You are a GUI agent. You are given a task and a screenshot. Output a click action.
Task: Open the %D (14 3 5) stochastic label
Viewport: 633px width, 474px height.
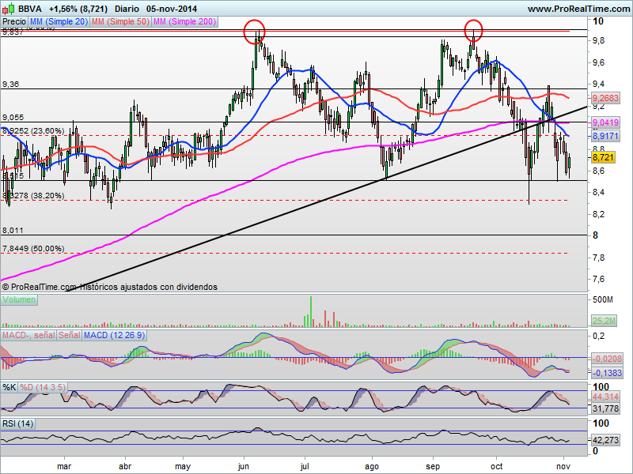[43, 387]
